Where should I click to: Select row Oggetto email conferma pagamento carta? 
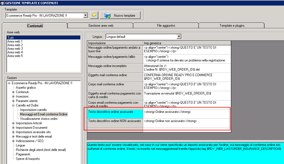115,95
